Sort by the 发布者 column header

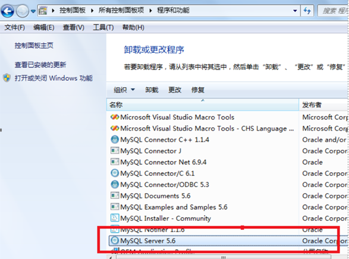[324, 105]
